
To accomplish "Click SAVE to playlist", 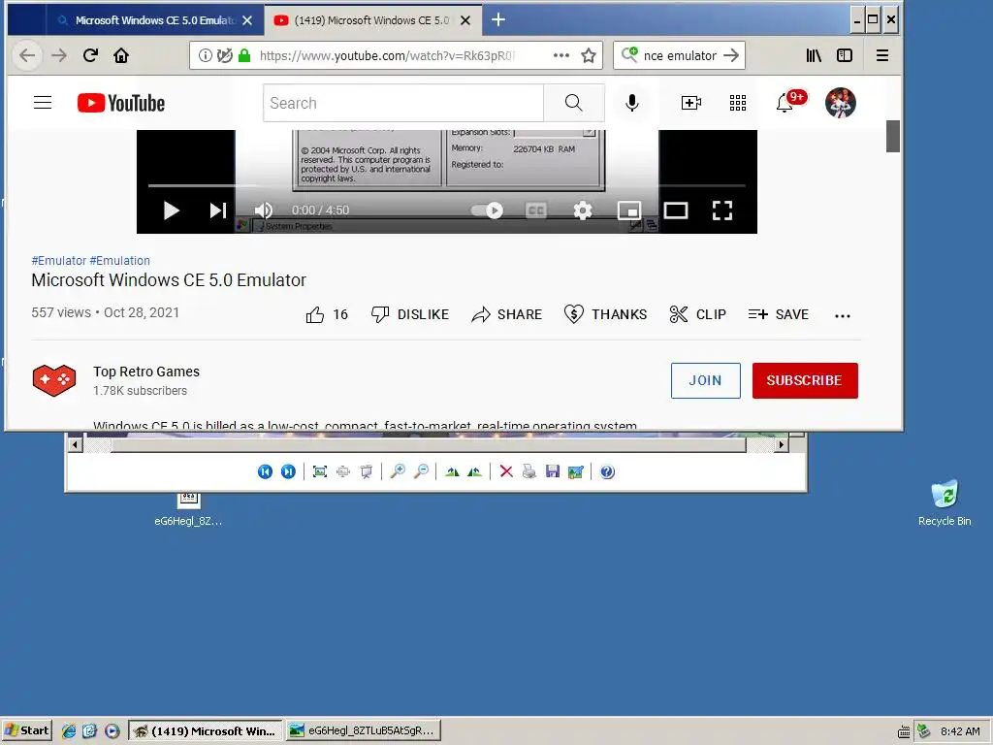I will click(779, 314).
